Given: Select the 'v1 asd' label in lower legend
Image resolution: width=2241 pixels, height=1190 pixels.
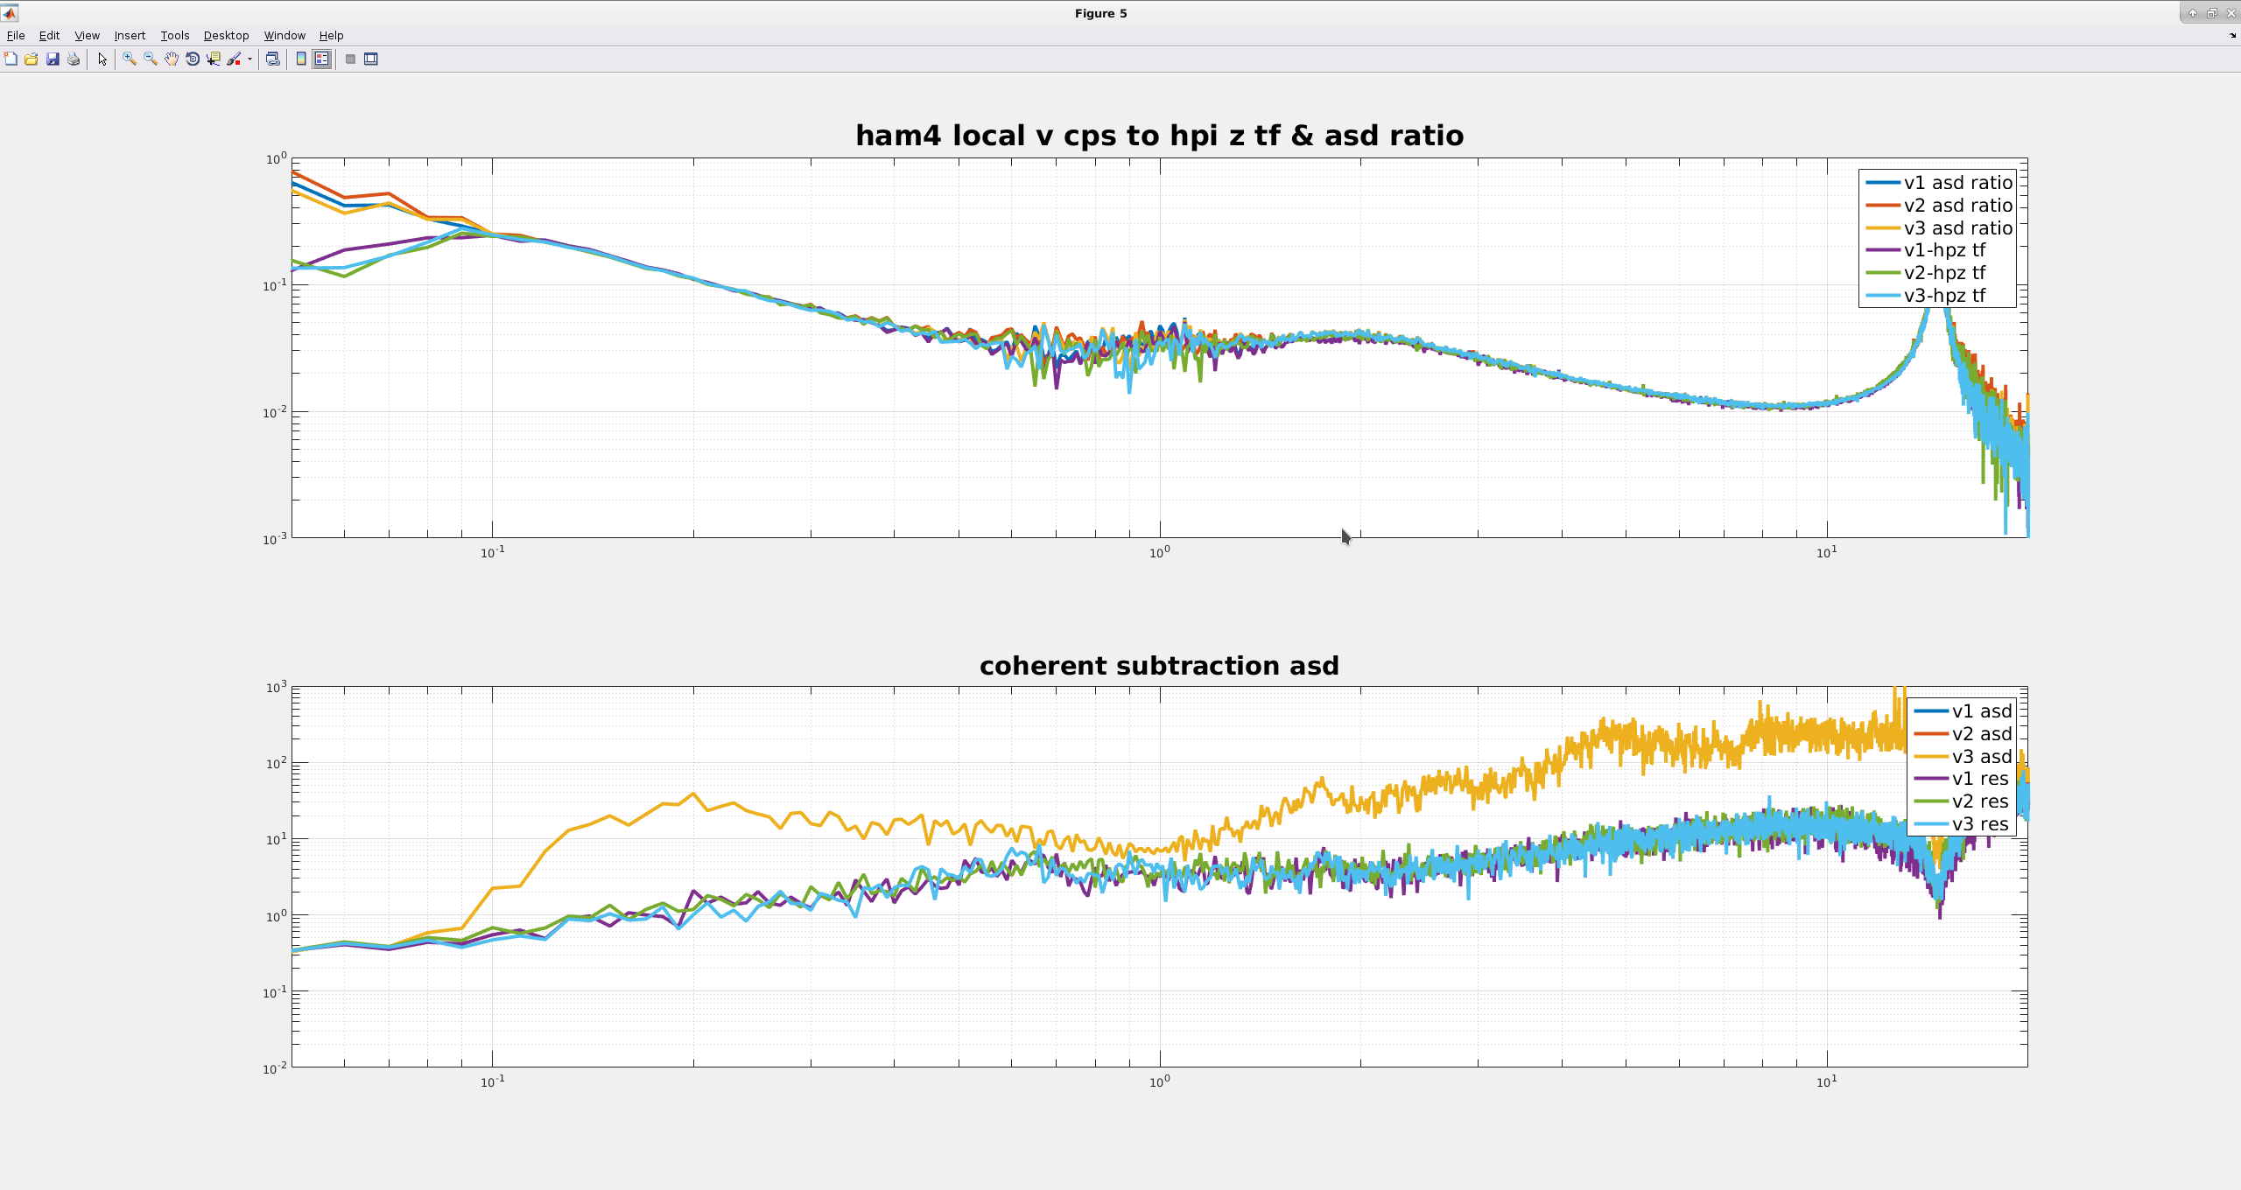Looking at the screenshot, I should point(1982,711).
